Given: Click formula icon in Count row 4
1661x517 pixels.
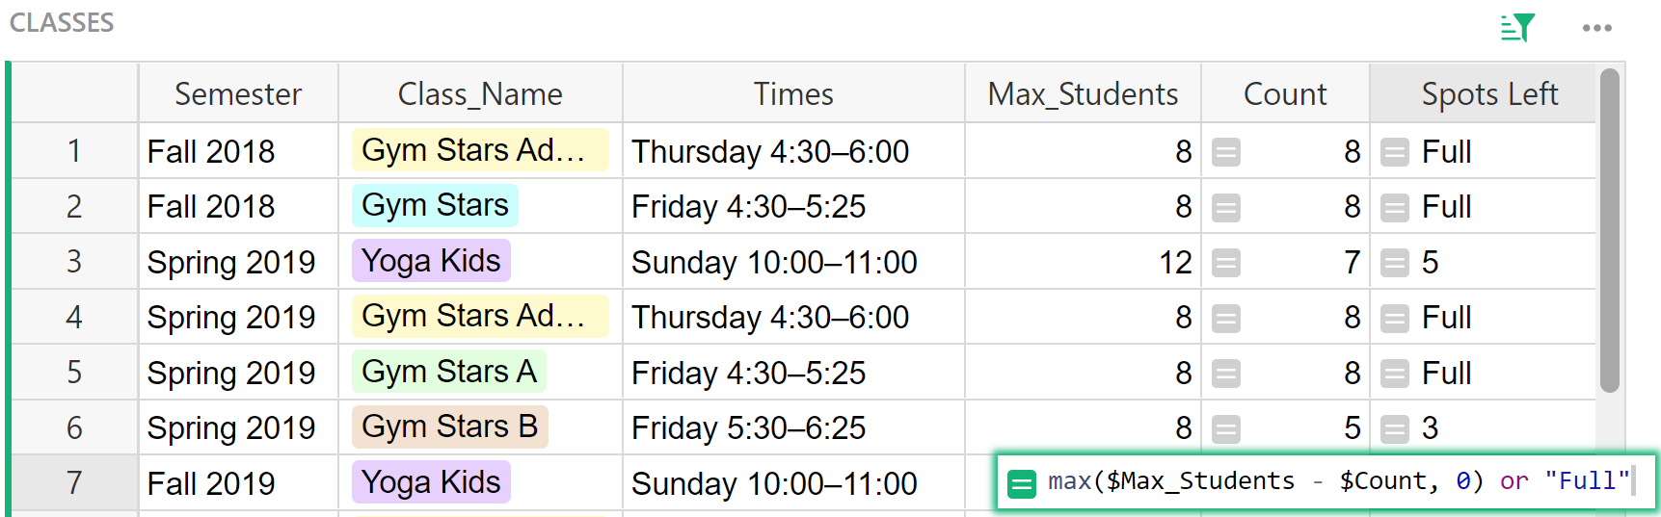Looking at the screenshot, I should [x=1226, y=318].
